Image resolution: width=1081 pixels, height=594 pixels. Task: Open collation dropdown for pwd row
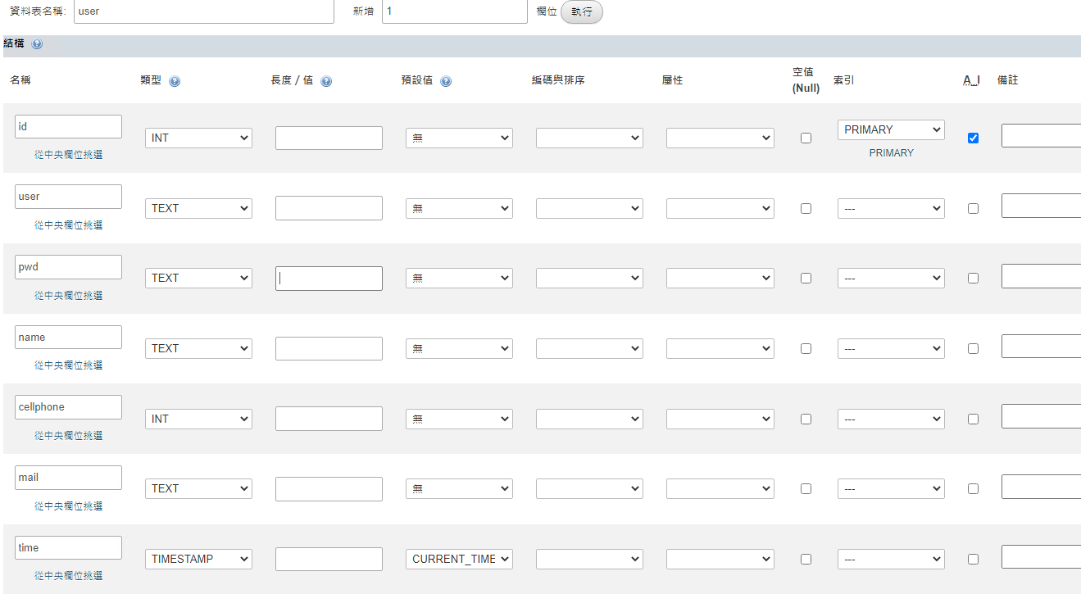(x=589, y=279)
